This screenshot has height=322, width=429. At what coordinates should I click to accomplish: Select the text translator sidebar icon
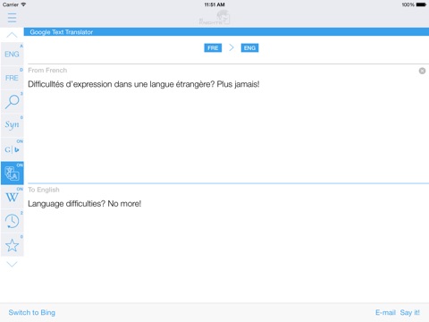point(13,174)
